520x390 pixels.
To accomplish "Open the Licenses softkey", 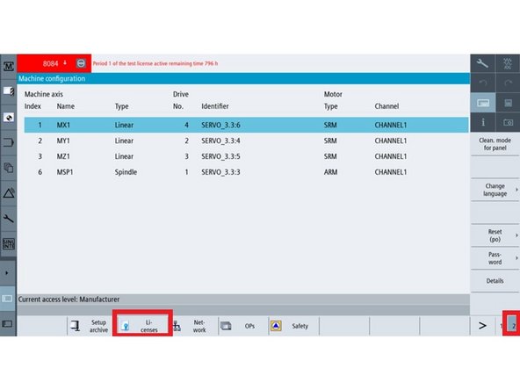I will point(142,326).
